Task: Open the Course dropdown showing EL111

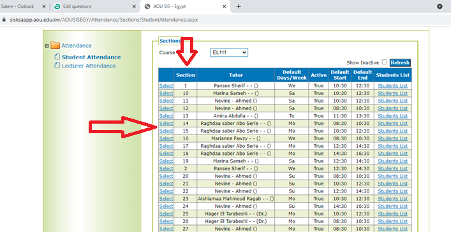Action: (x=229, y=52)
